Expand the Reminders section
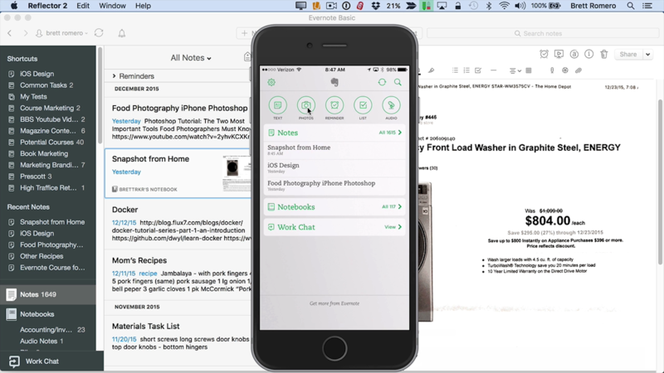The image size is (664, 373). [114, 76]
